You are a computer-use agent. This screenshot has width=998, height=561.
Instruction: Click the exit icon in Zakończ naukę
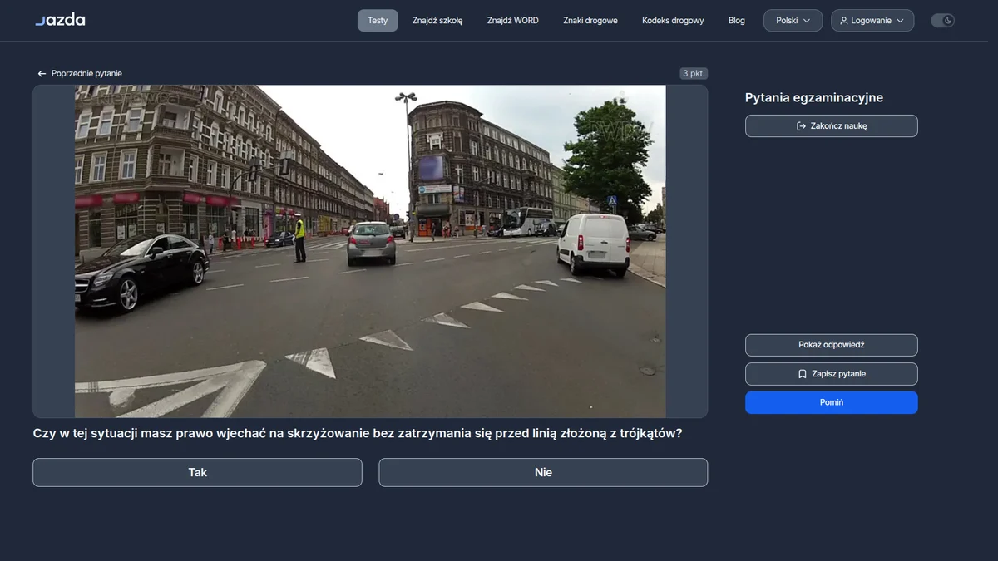point(801,126)
